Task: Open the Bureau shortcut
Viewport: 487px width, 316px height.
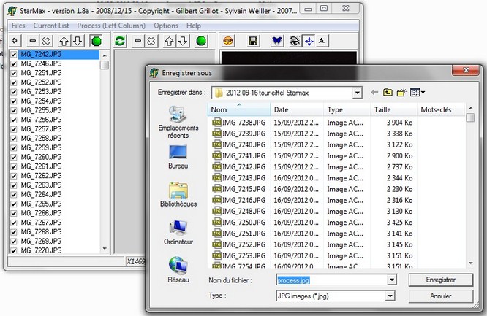Action: coord(178,157)
